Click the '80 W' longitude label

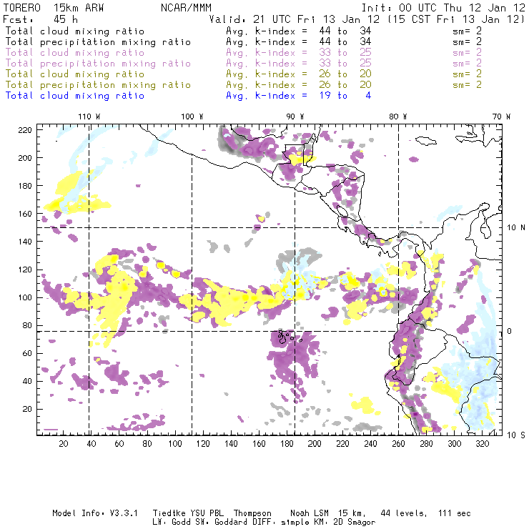[x=397, y=117]
